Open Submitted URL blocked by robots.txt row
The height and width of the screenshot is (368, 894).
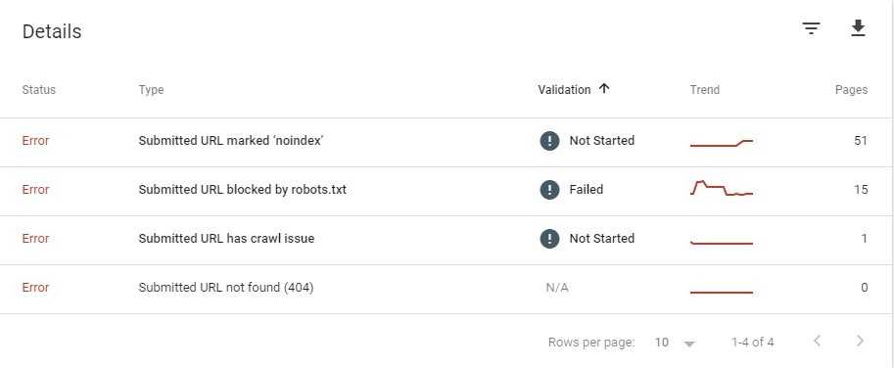click(446, 192)
